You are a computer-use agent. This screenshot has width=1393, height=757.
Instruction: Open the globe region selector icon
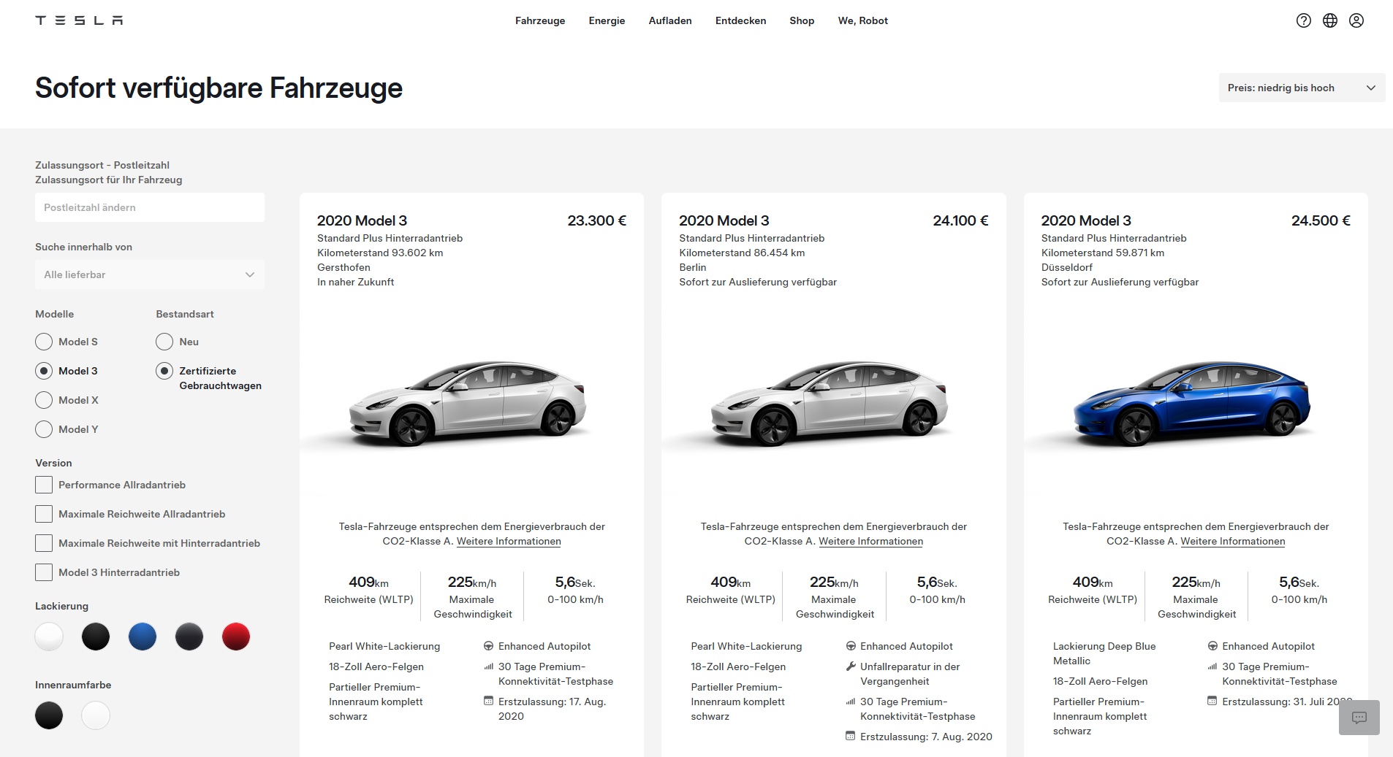pos(1330,20)
